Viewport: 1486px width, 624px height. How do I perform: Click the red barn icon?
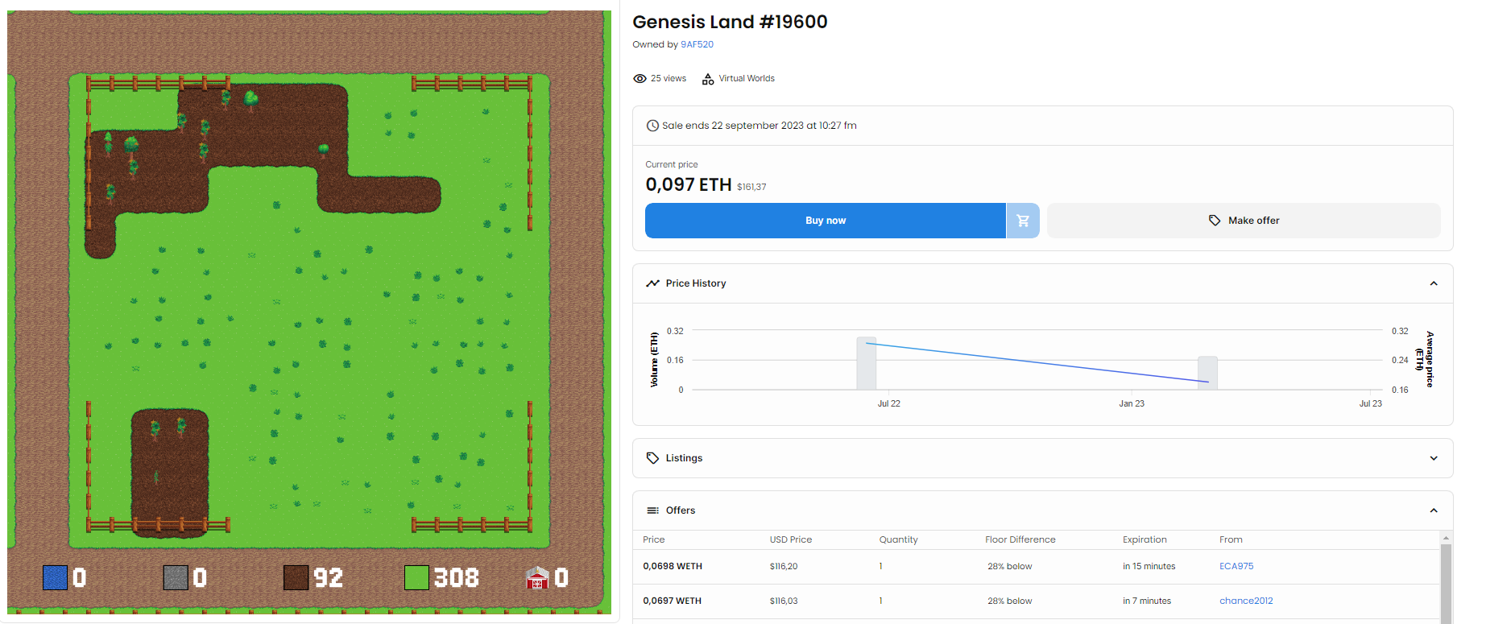[536, 577]
